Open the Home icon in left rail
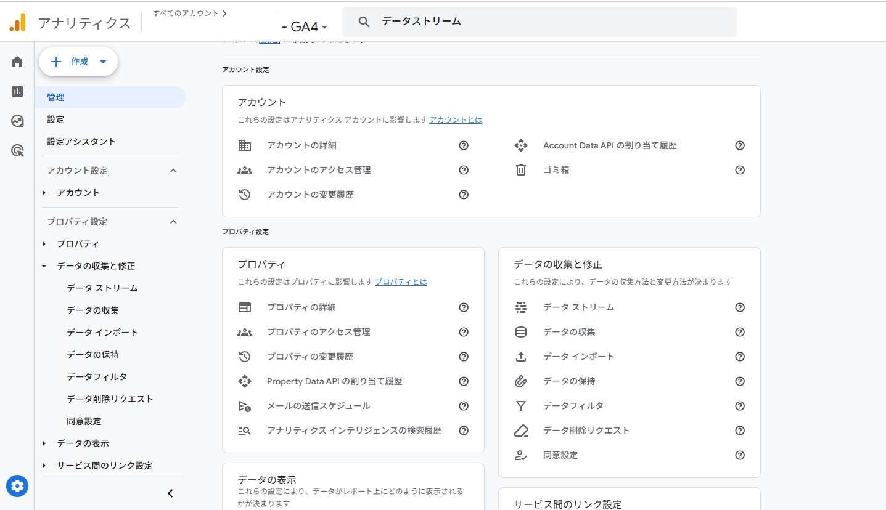 click(x=17, y=62)
